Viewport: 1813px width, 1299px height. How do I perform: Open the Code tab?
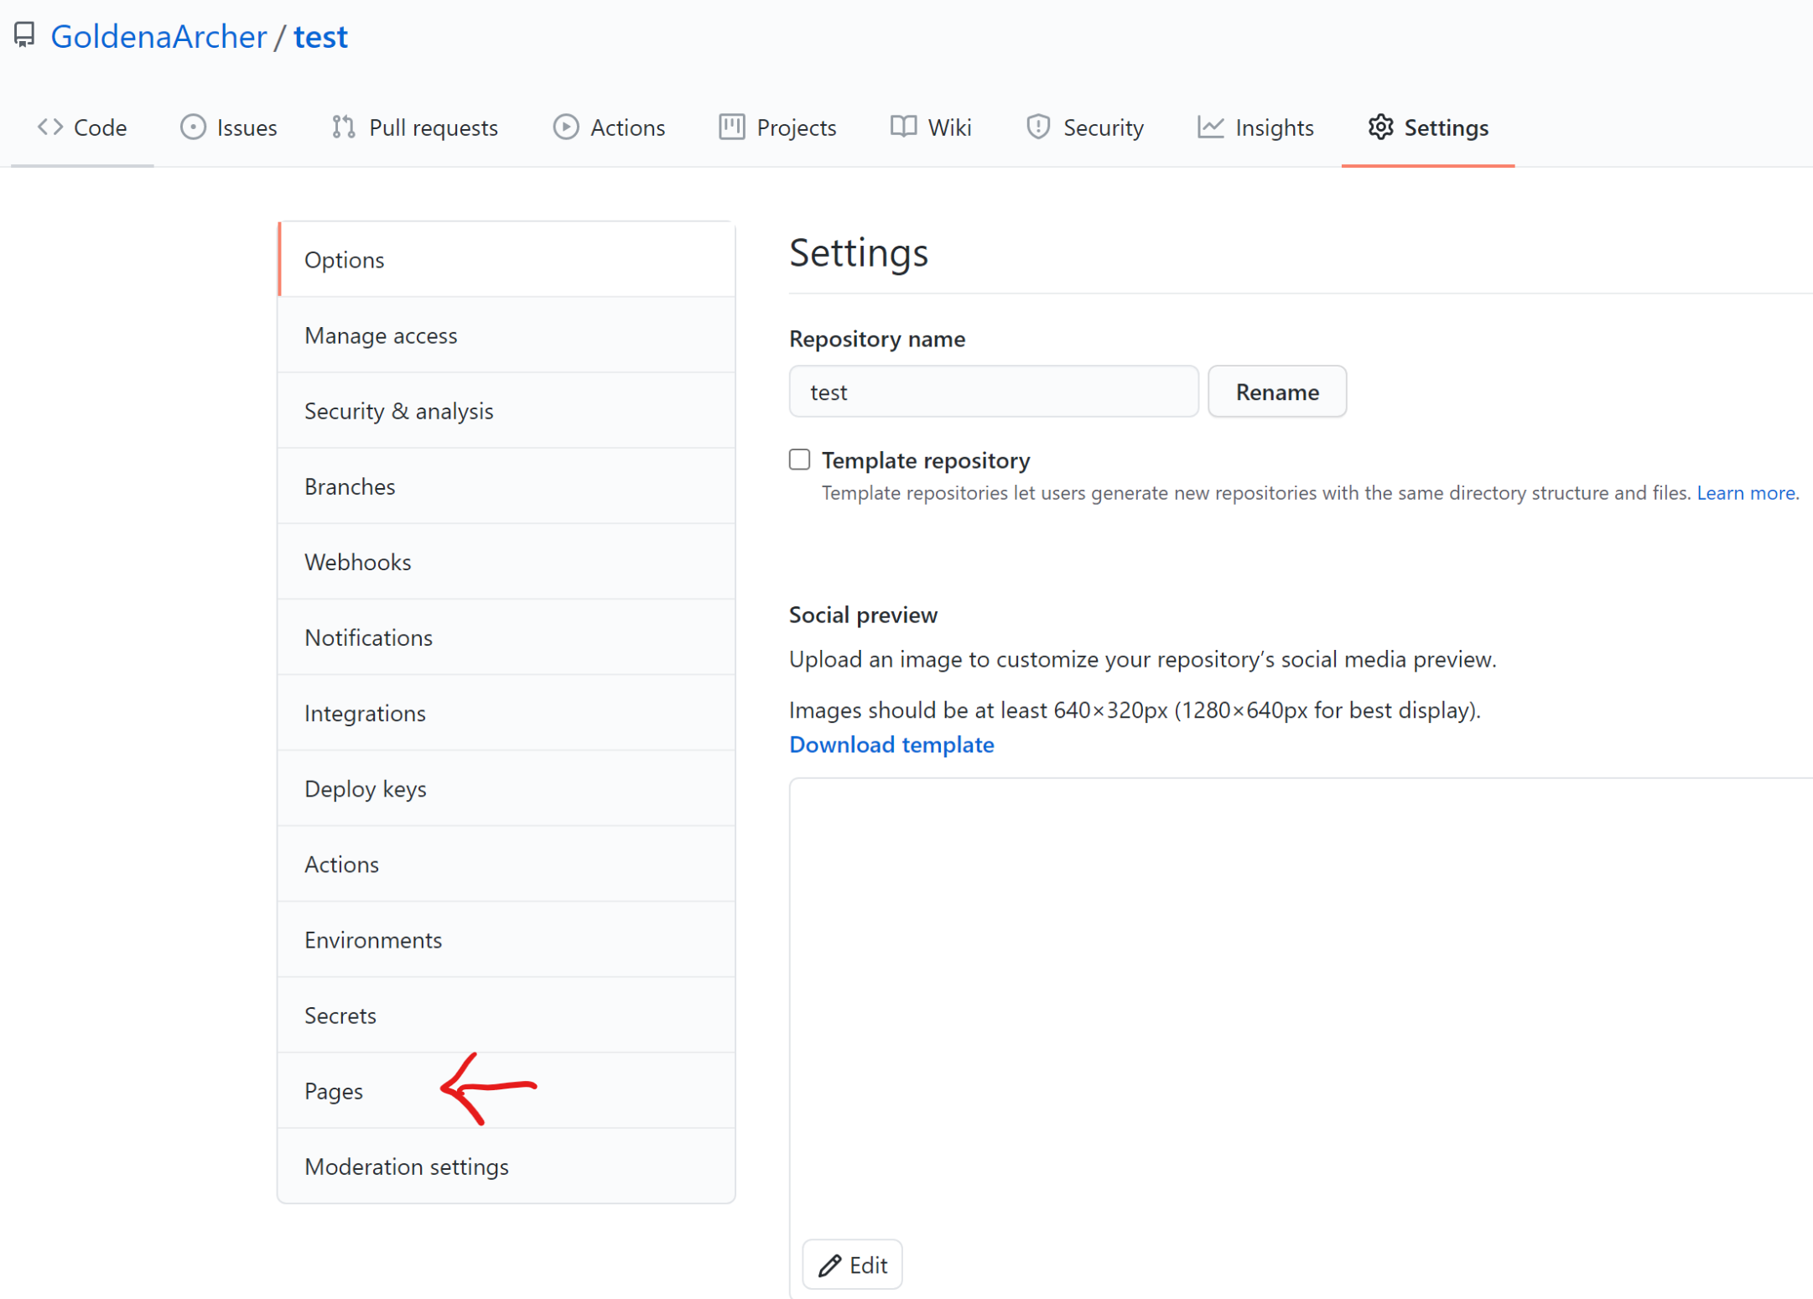(82, 127)
